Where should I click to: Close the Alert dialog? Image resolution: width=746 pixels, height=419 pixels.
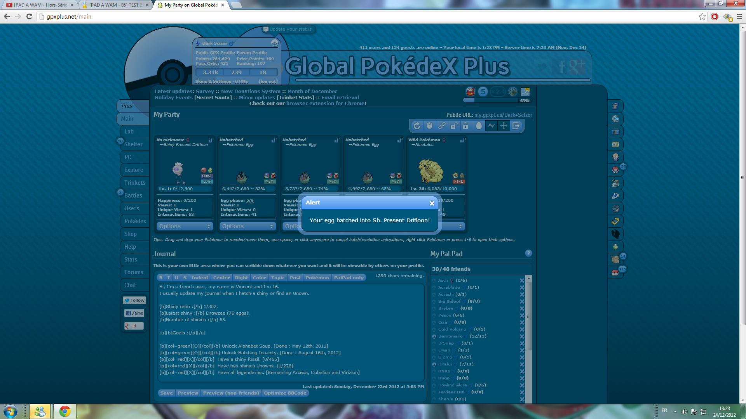point(432,203)
